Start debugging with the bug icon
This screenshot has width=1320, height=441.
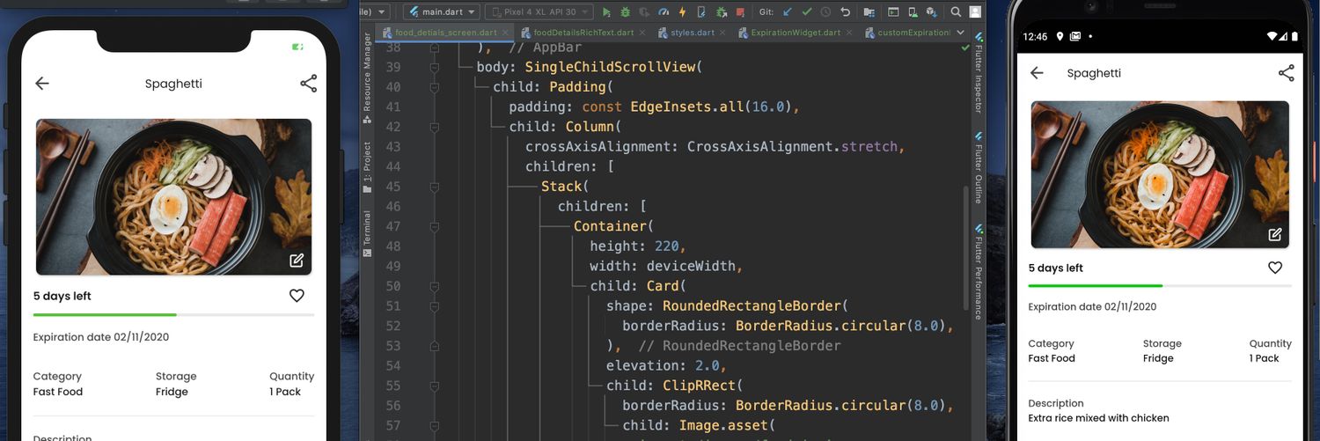625,12
